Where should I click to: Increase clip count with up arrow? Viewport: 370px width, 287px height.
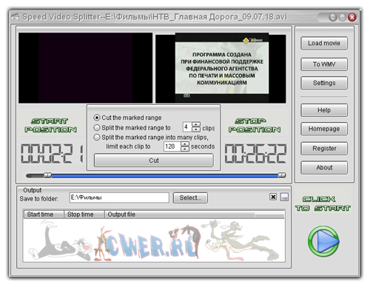[x=196, y=124]
